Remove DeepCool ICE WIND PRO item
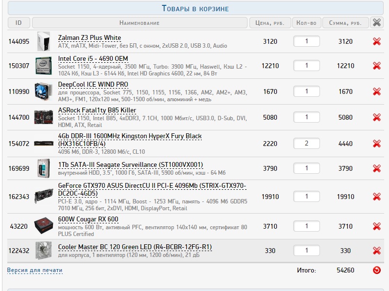This screenshot has width=389, height=291. (376, 91)
